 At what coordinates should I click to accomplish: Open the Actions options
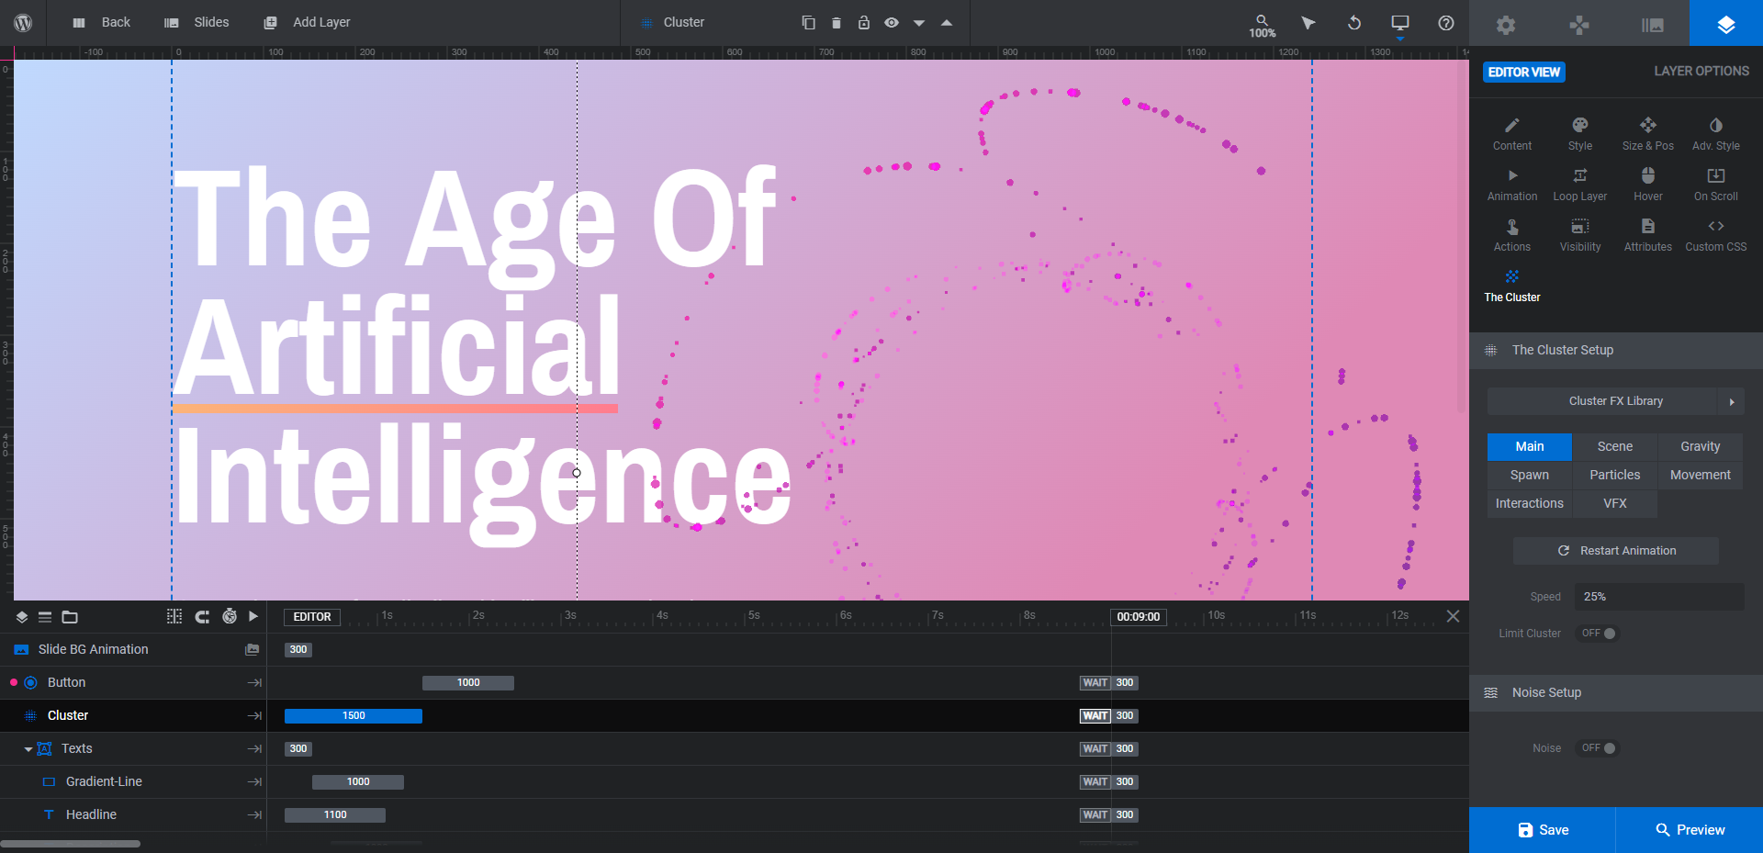(1512, 235)
